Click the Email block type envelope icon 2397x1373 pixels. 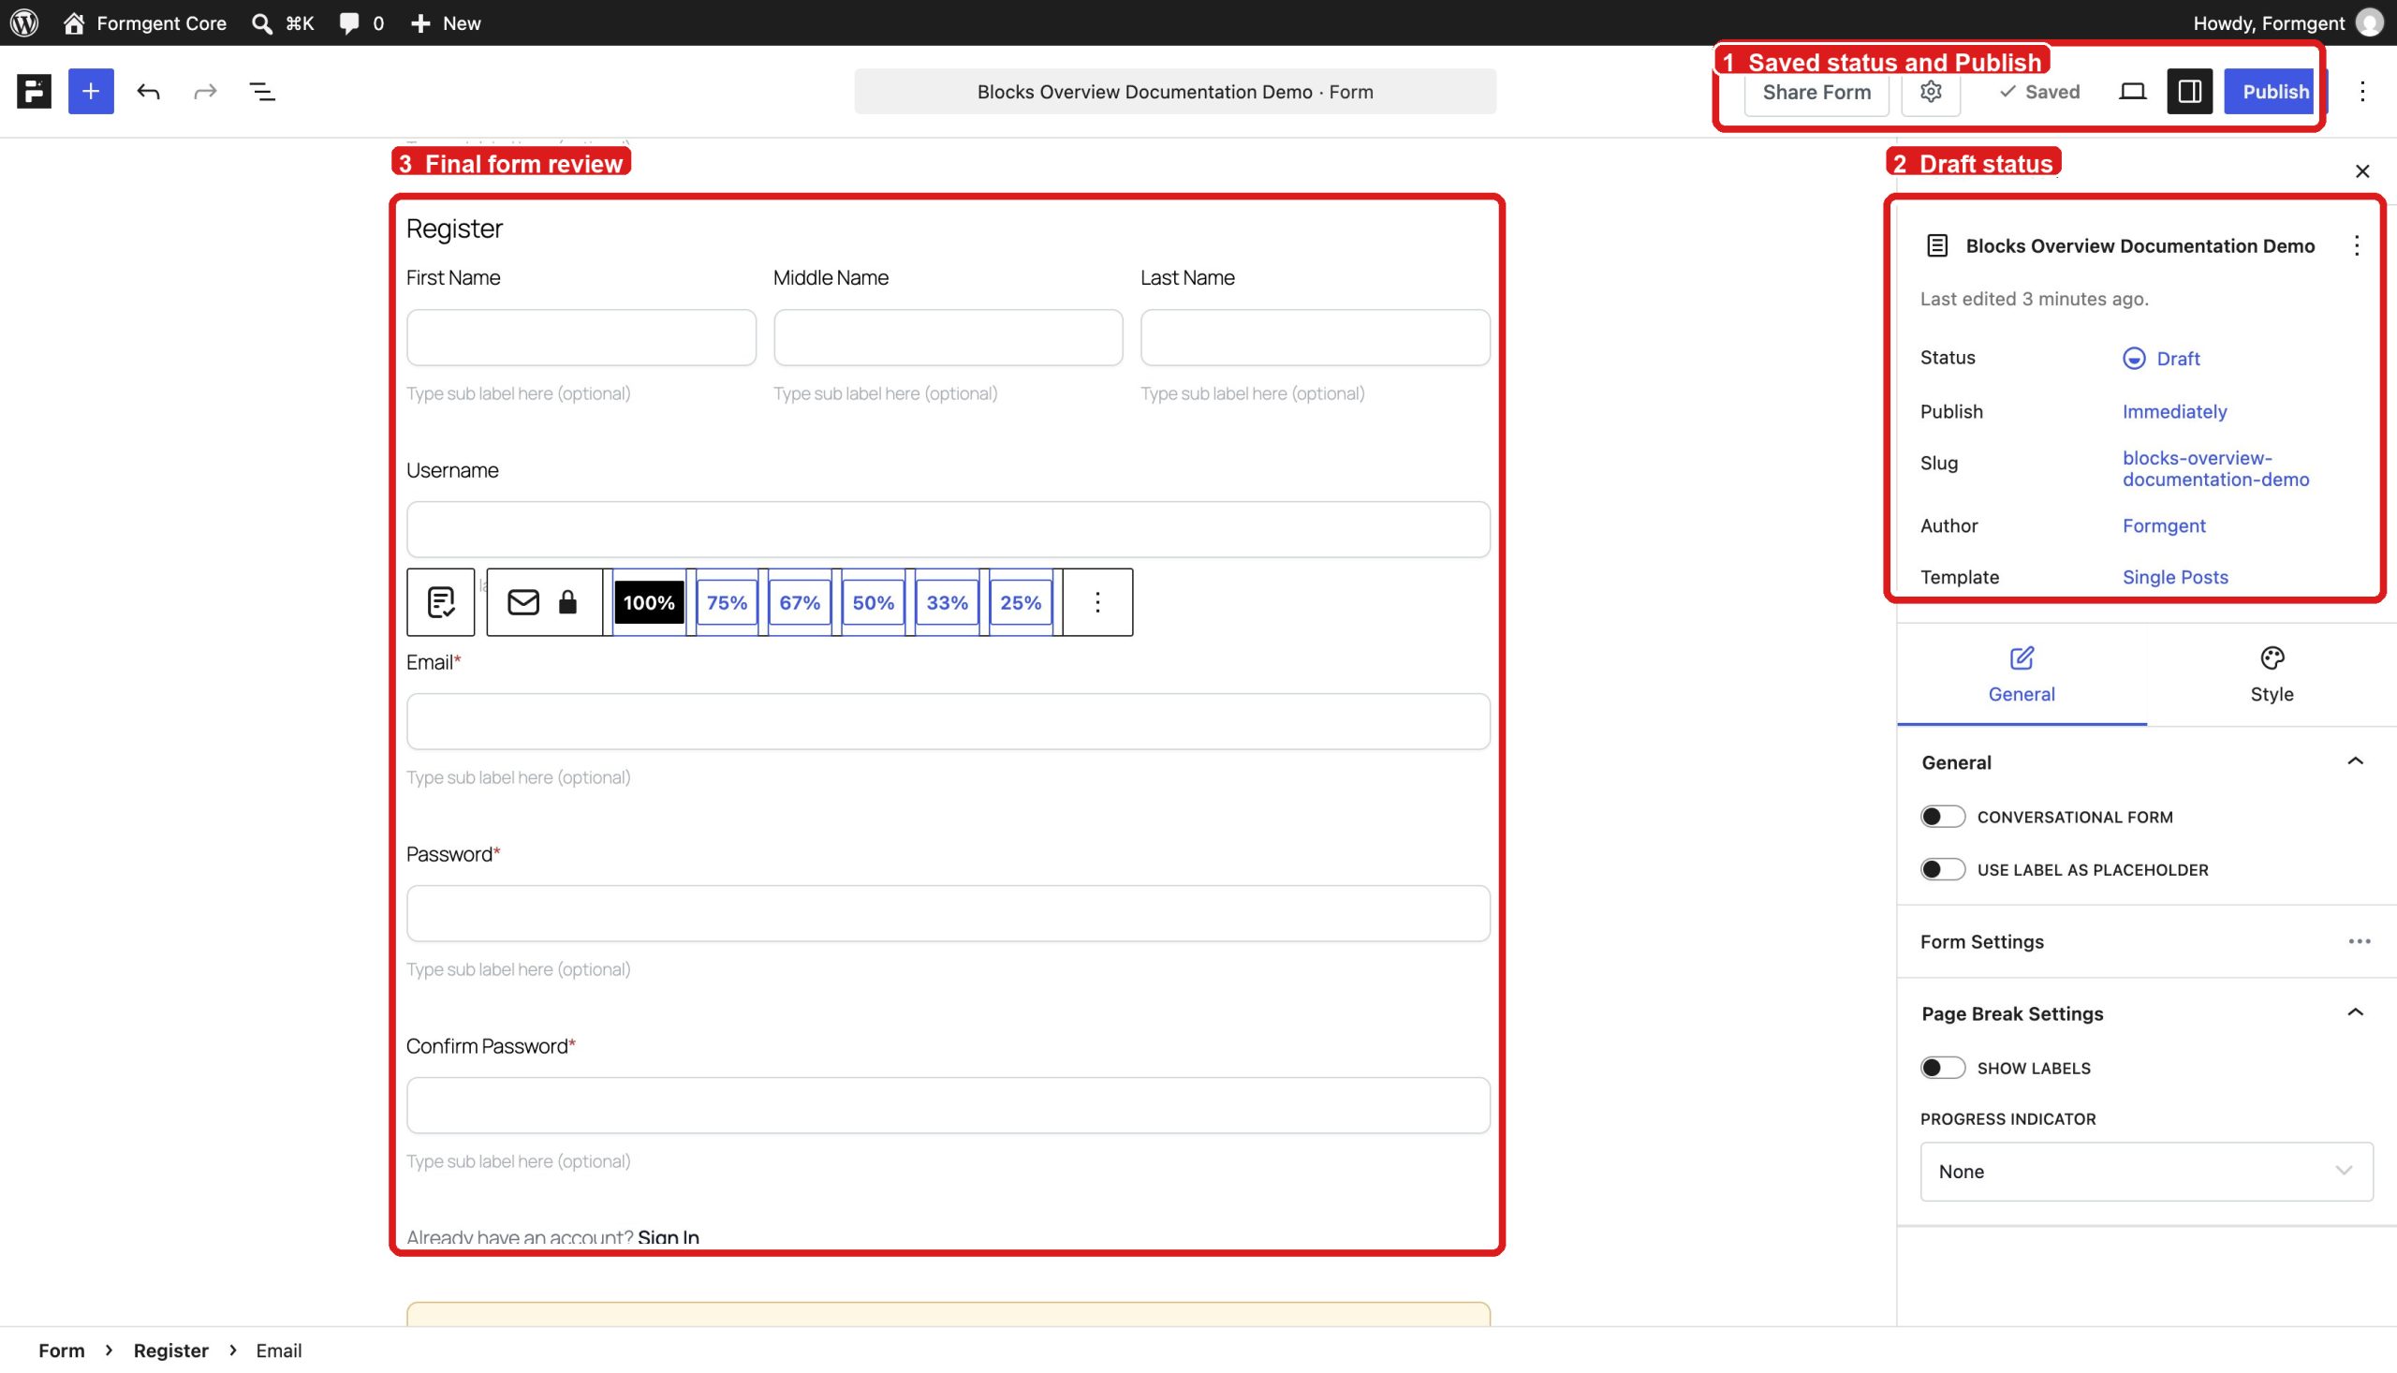tap(522, 601)
